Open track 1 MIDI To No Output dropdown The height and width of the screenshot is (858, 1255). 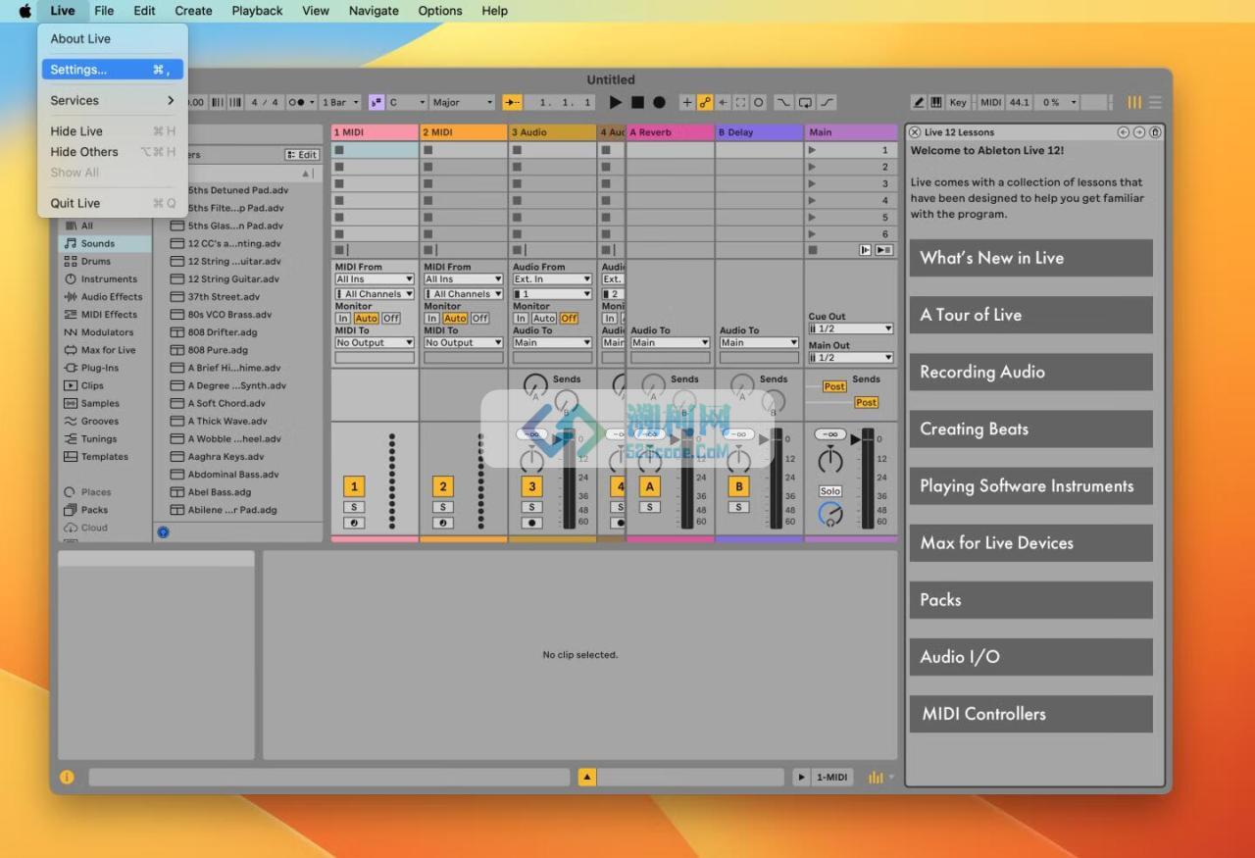click(375, 343)
